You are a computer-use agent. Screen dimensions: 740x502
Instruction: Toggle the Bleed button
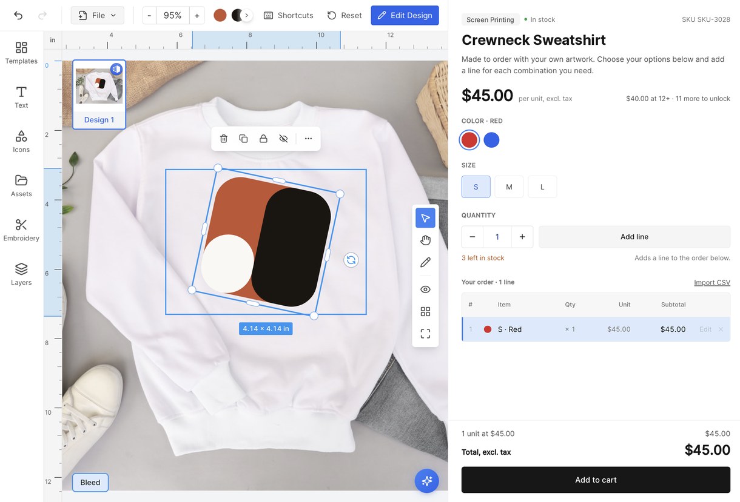pyautogui.click(x=90, y=483)
